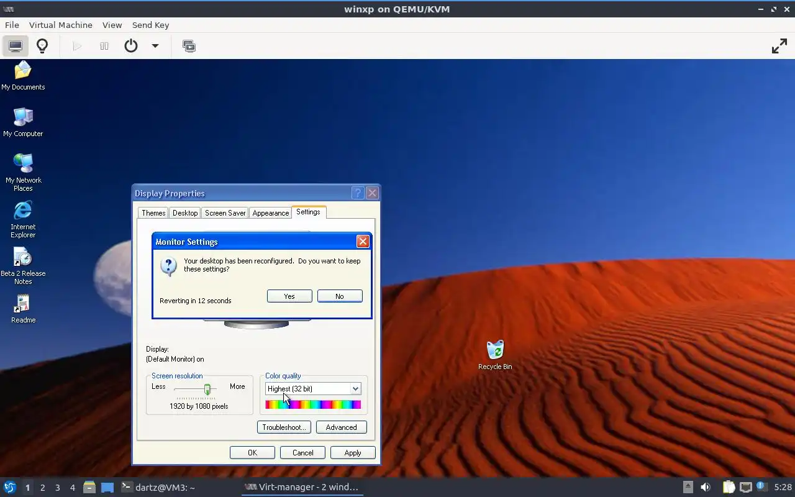Select the My Documents desktop icon
The image size is (795, 497).
23,76
